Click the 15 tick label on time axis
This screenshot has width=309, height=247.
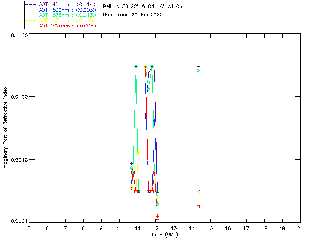point(210,228)
